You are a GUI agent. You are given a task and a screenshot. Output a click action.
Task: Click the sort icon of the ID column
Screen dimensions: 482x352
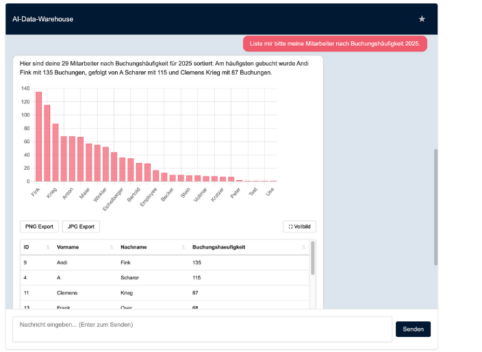[48, 247]
